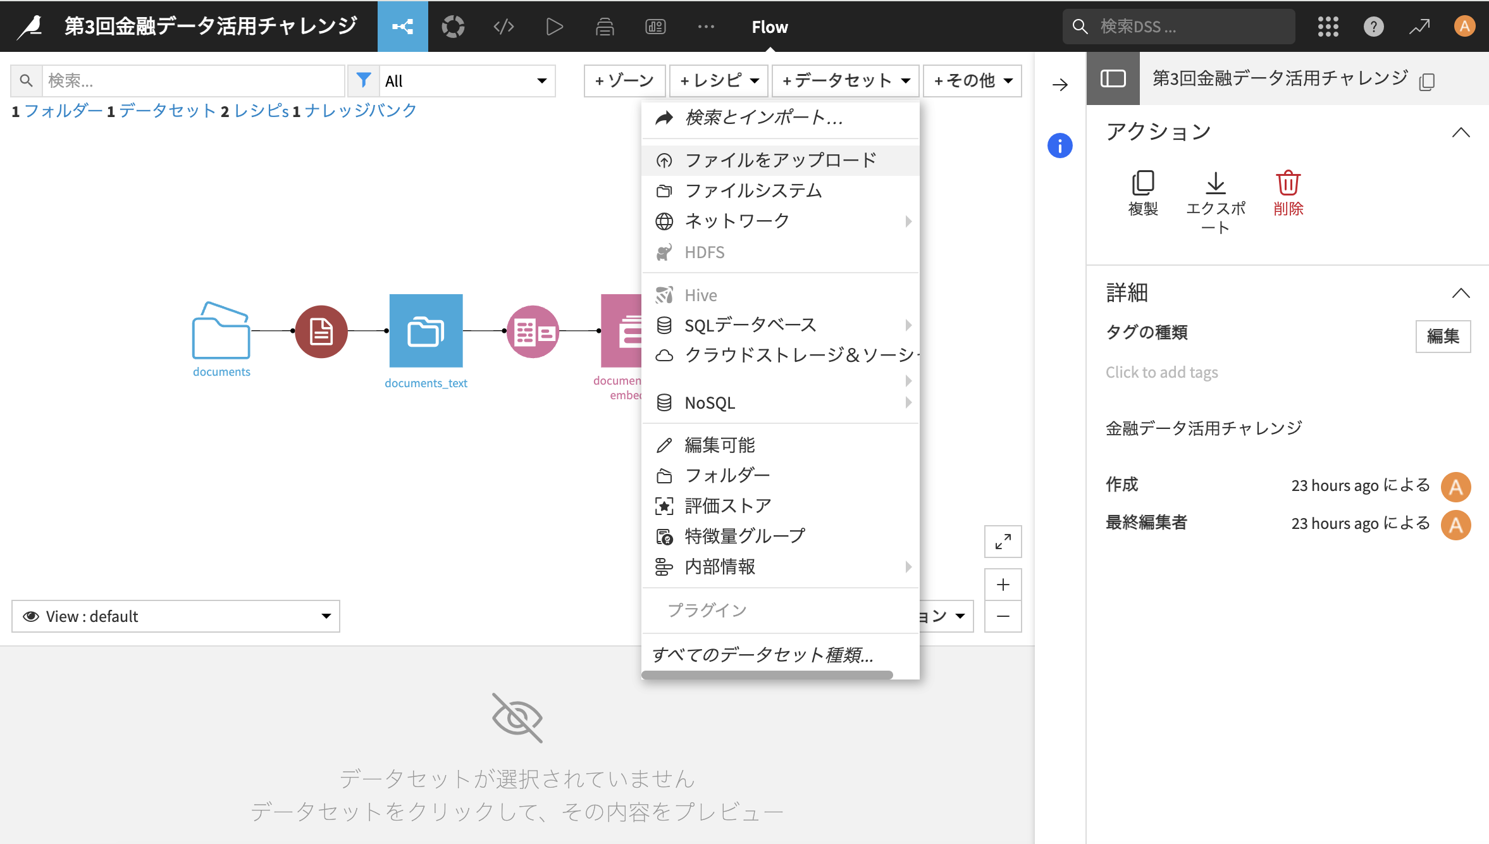Image resolution: width=1489 pixels, height=844 pixels.
Task: Click the blue info circle icon
Action: tap(1060, 146)
